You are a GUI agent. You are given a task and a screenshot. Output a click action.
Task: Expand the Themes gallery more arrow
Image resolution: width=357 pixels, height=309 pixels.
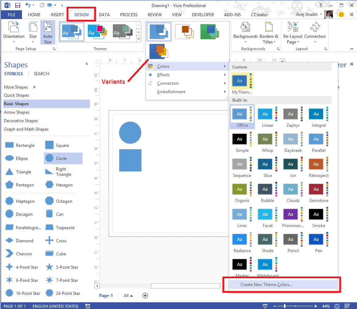pyautogui.click(x=138, y=39)
